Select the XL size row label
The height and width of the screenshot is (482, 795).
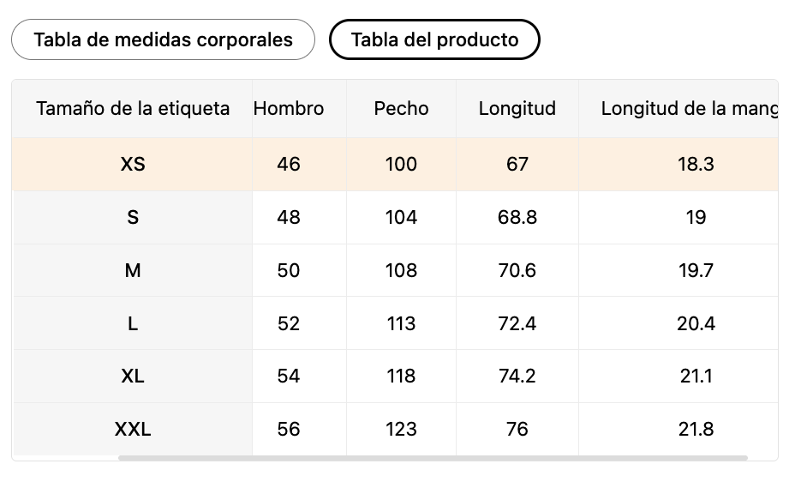pos(133,376)
